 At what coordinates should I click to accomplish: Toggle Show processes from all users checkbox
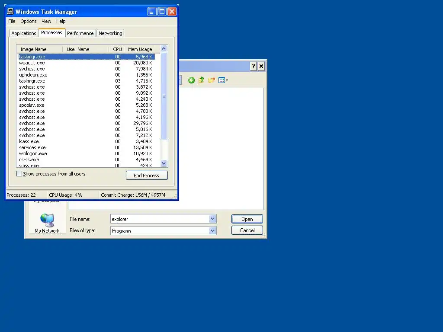pyautogui.click(x=19, y=174)
